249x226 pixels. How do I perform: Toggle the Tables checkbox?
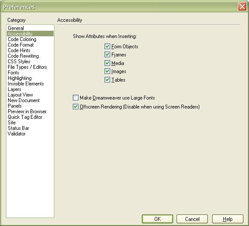[107, 79]
